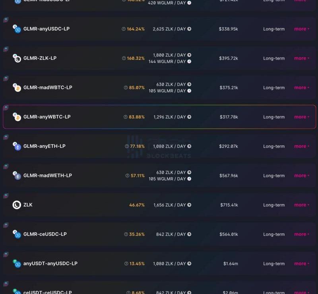Screen dimensions: 318x294
Task: Click ZLK reward icon after 1,656 ZLK / DAY
Action: pos(189,205)
